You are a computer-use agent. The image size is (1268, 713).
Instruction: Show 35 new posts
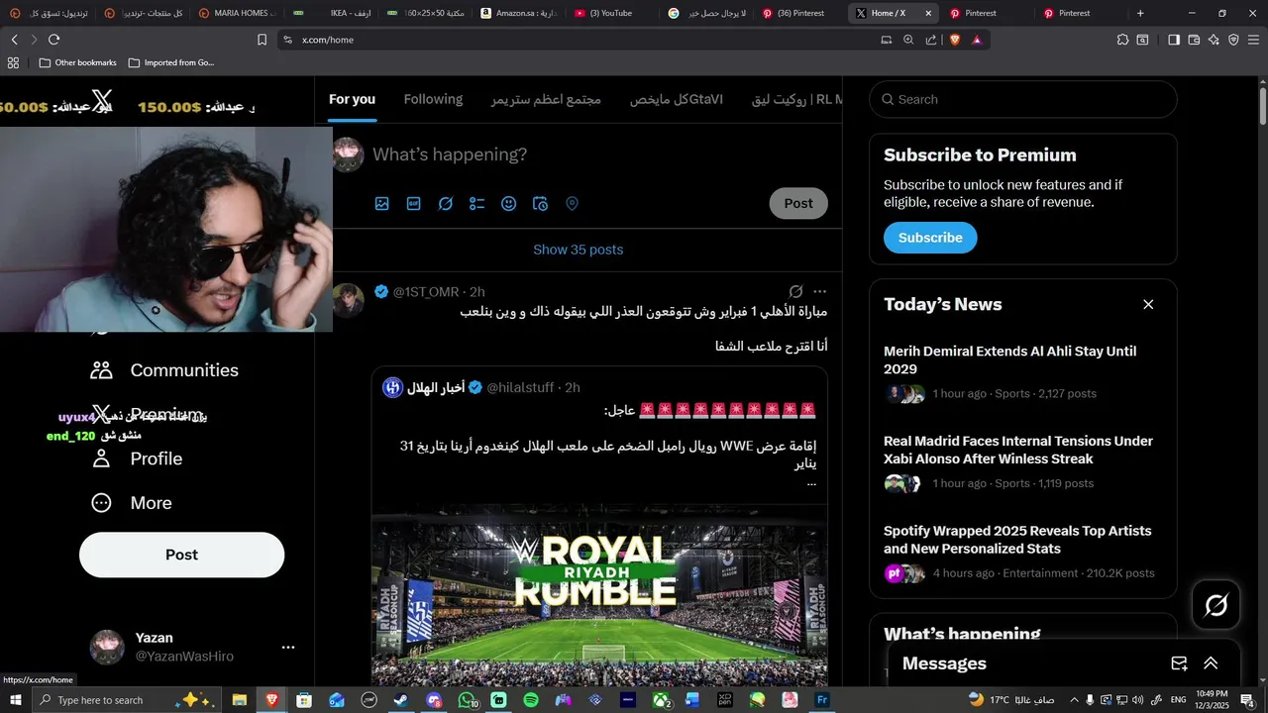point(579,250)
